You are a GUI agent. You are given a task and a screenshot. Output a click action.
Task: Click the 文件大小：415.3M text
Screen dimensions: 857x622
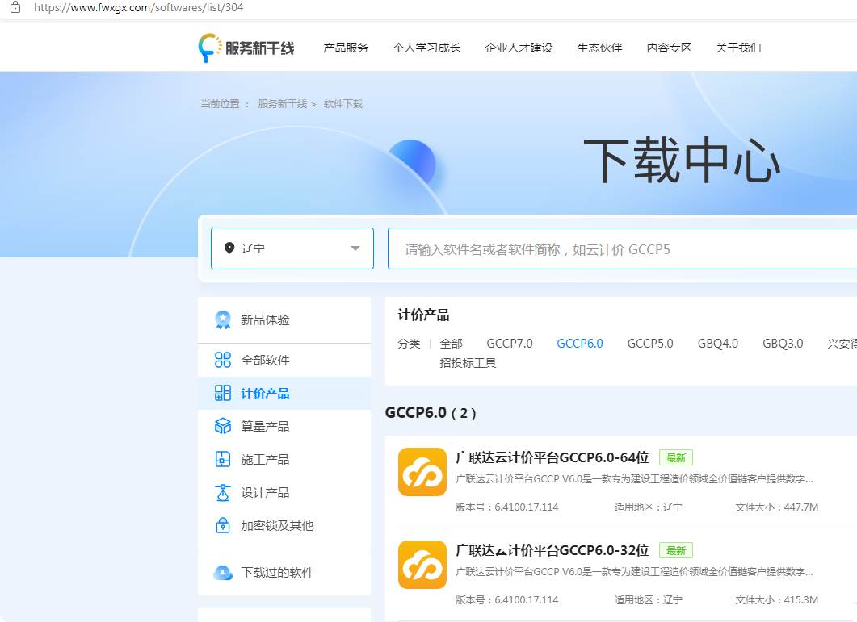click(x=777, y=600)
